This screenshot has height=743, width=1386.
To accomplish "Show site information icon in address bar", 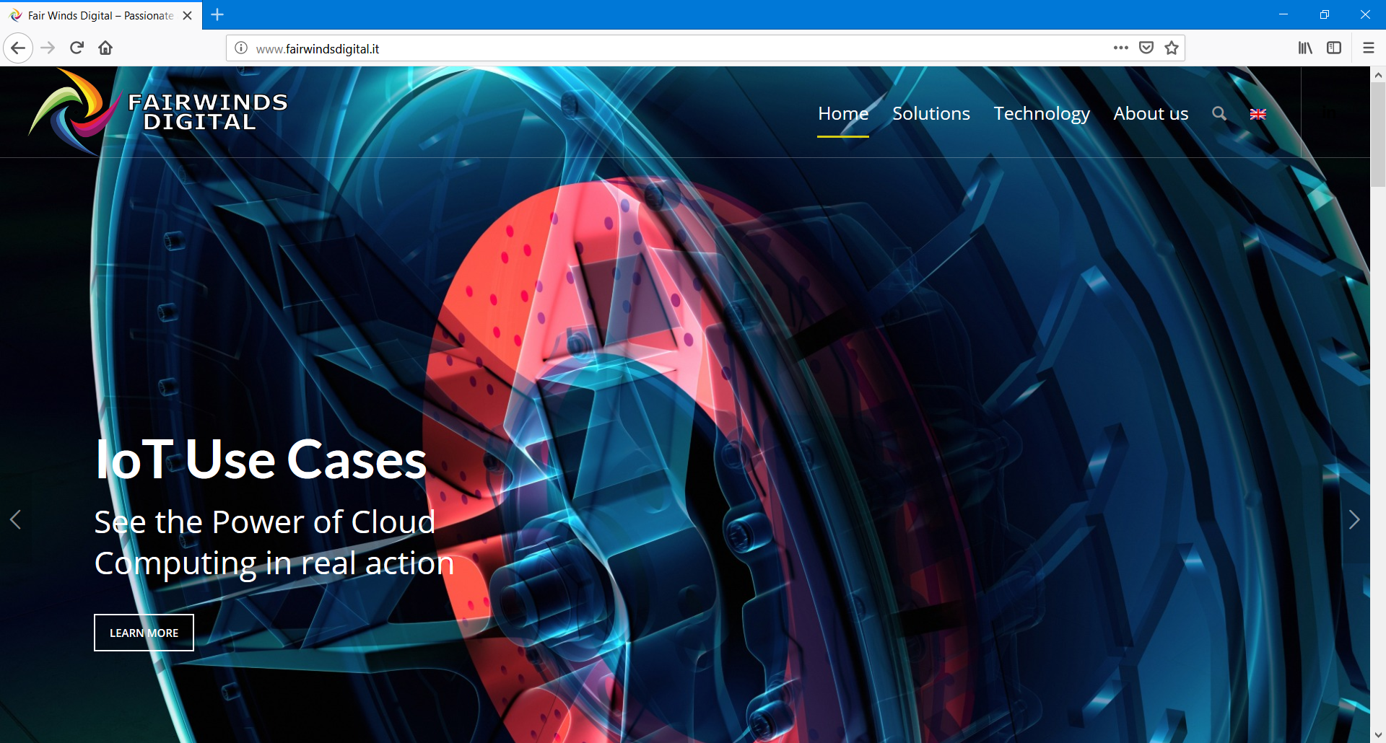I will [x=241, y=48].
